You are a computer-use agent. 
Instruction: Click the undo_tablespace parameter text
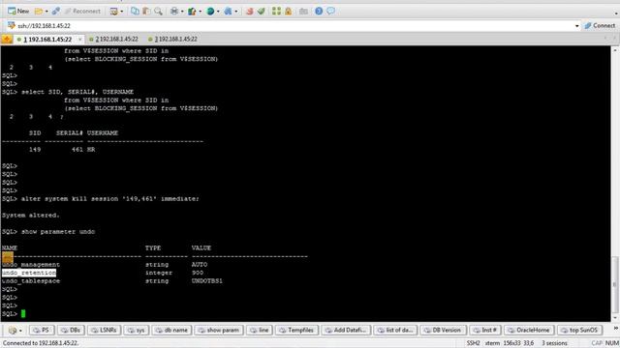click(31, 281)
